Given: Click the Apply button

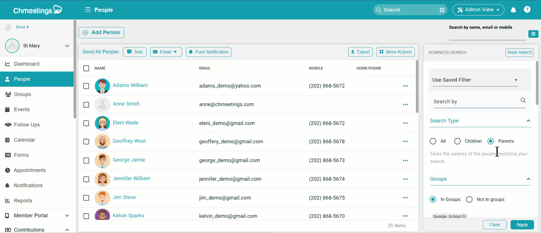Looking at the screenshot, I should click(522, 225).
